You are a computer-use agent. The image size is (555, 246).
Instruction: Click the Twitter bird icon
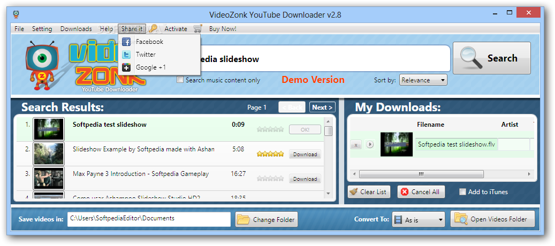126,55
